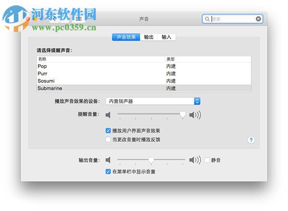This screenshot has height=211, width=288.
Task: Click the 提醒音量 slider thumb
Action: pyautogui.click(x=182, y=115)
